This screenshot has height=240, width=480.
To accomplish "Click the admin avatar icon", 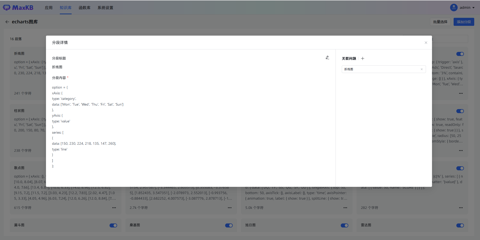I will 454,8.
